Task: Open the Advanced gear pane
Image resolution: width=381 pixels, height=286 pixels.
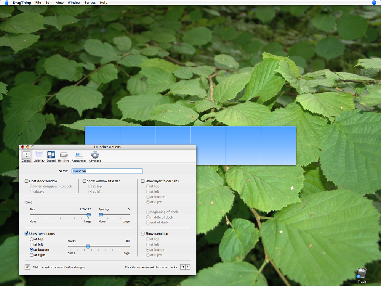Action: click(95, 156)
